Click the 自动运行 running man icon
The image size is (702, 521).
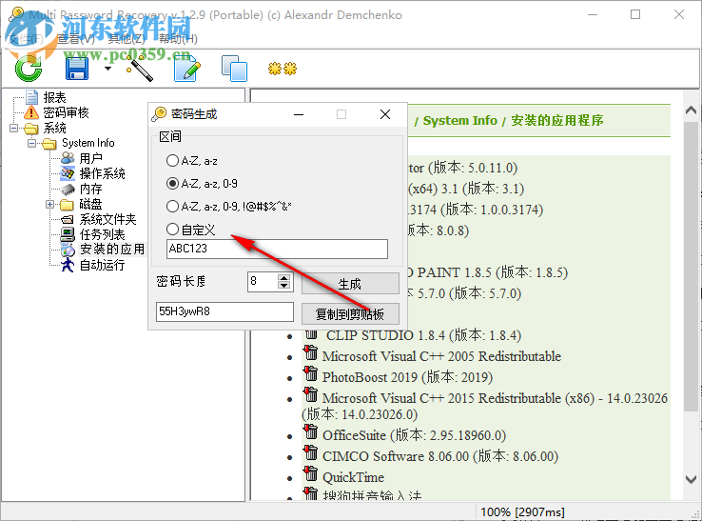pos(68,265)
